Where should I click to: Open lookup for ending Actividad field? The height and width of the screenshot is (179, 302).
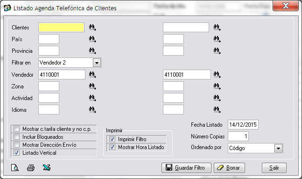(x=217, y=98)
